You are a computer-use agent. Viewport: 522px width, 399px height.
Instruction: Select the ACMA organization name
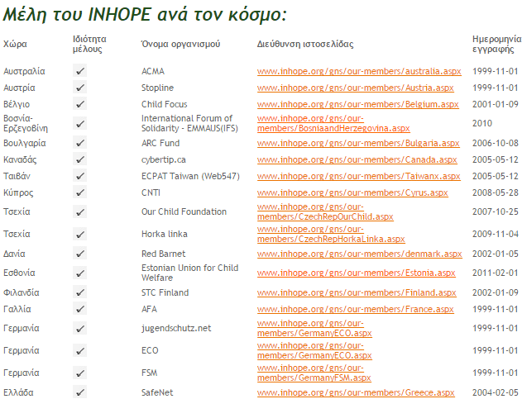click(153, 71)
